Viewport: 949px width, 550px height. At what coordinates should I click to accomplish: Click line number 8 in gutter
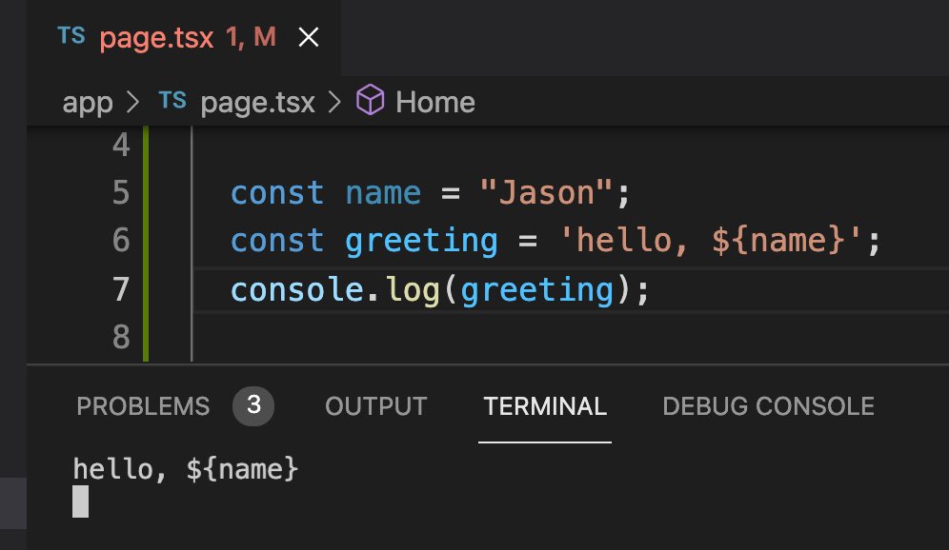(x=121, y=337)
